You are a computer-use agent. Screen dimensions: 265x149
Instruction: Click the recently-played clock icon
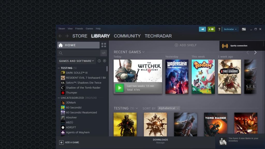click(x=99, y=61)
